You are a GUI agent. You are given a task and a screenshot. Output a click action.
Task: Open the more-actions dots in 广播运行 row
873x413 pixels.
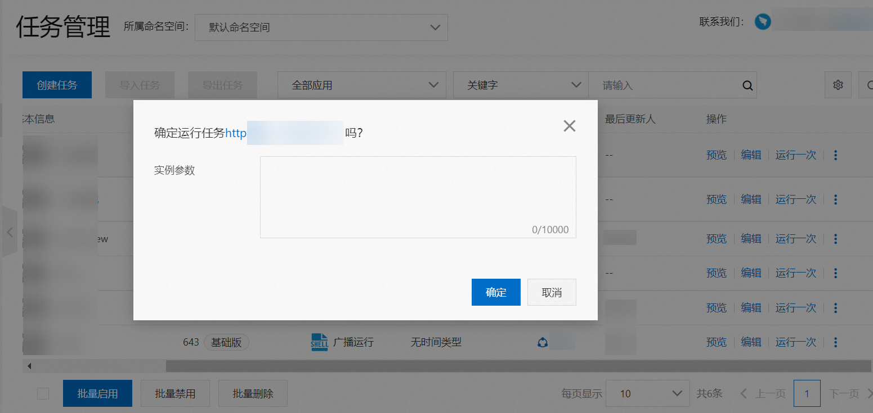tap(835, 342)
